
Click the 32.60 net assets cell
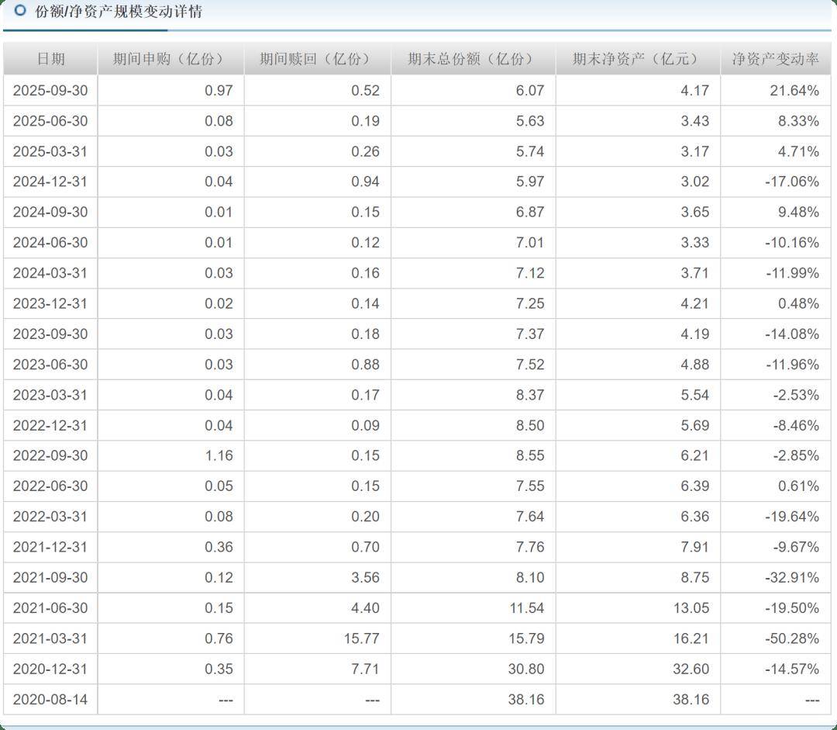tap(691, 669)
